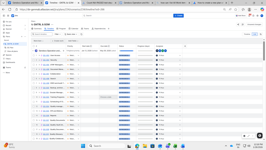The image size is (266, 150).
Task: Open the fullscreen expand icon at bottom right
Action: (x=248, y=136)
